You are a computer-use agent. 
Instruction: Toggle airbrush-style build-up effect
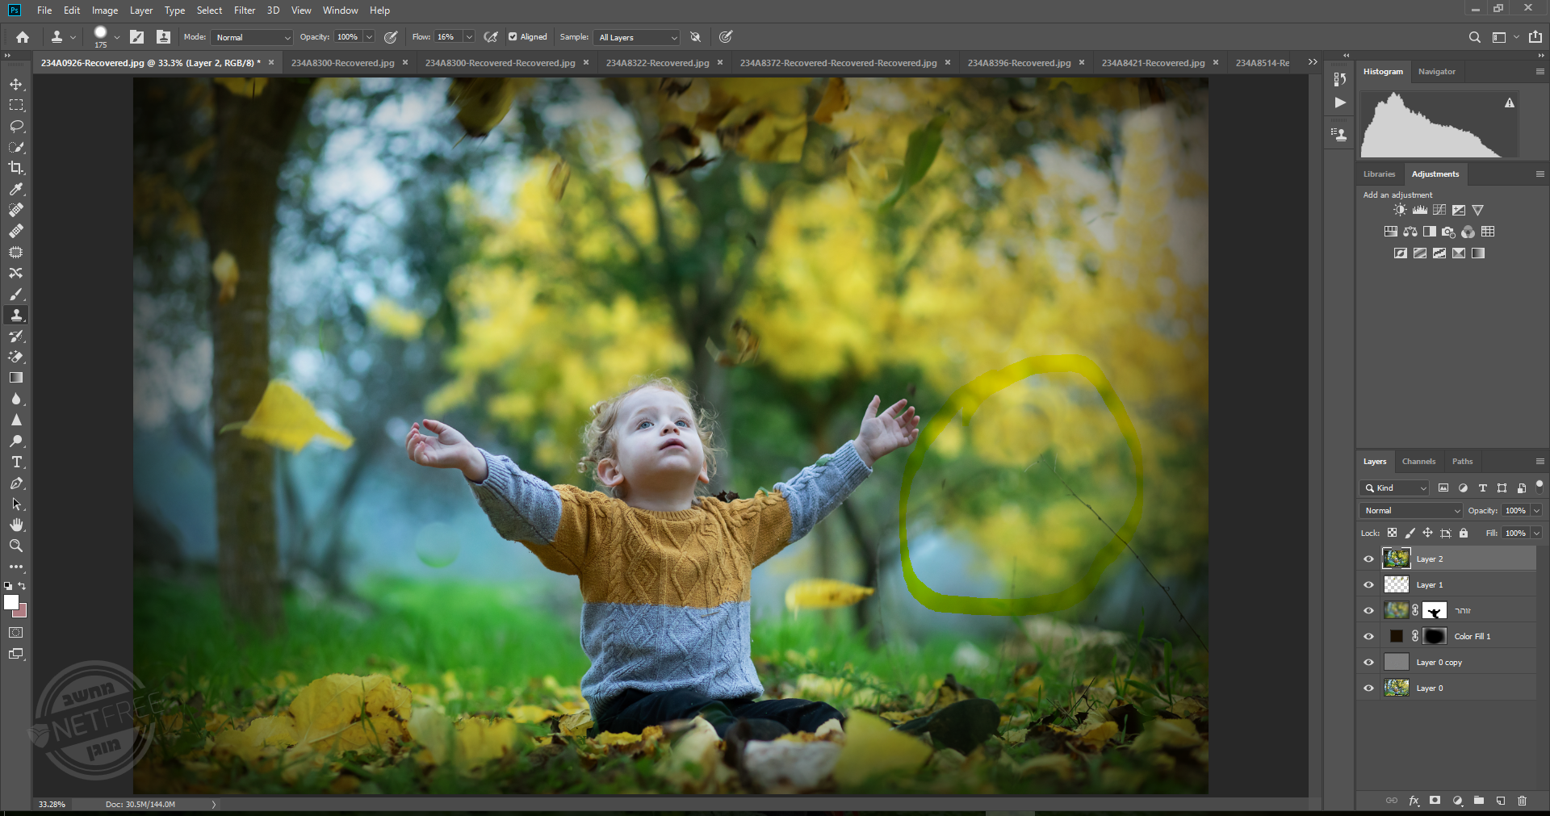point(491,37)
